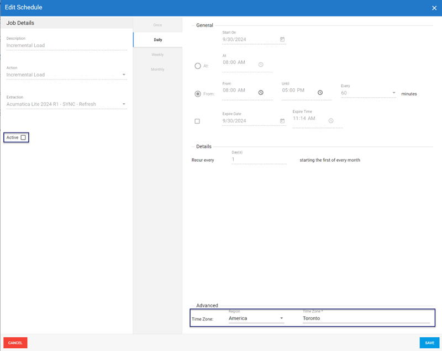
Task: Open the Start On date picker calendar
Action: coord(282,39)
